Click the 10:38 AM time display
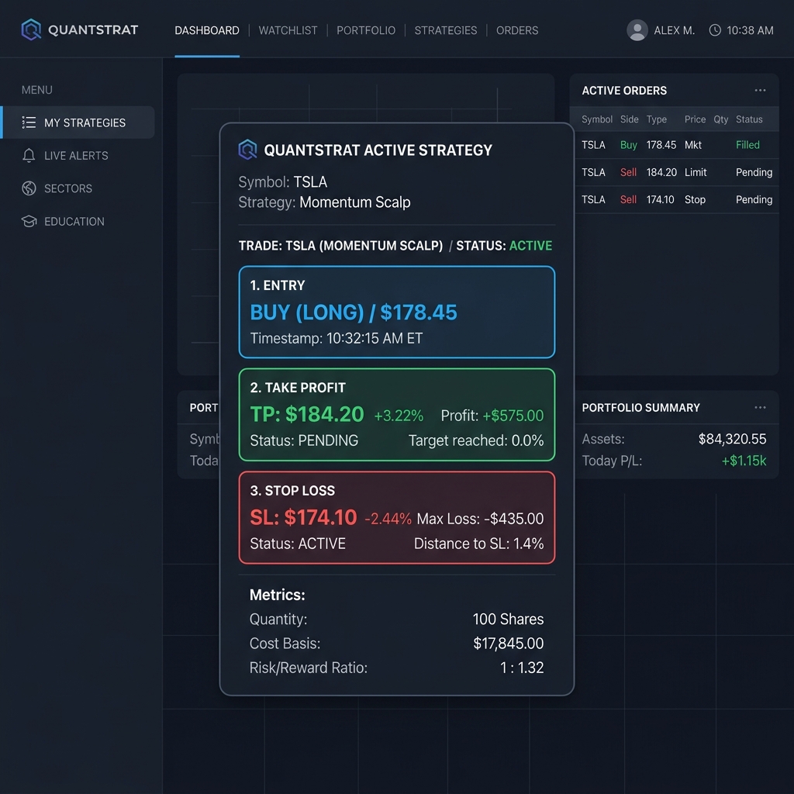The height and width of the screenshot is (794, 794). coord(750,30)
